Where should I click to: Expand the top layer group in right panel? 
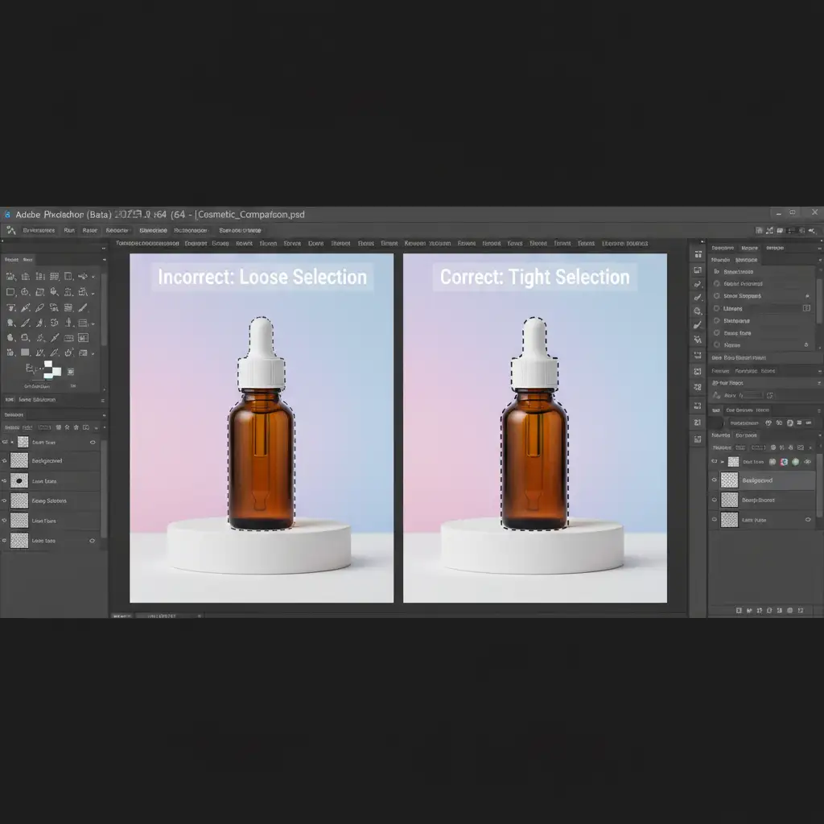723,462
